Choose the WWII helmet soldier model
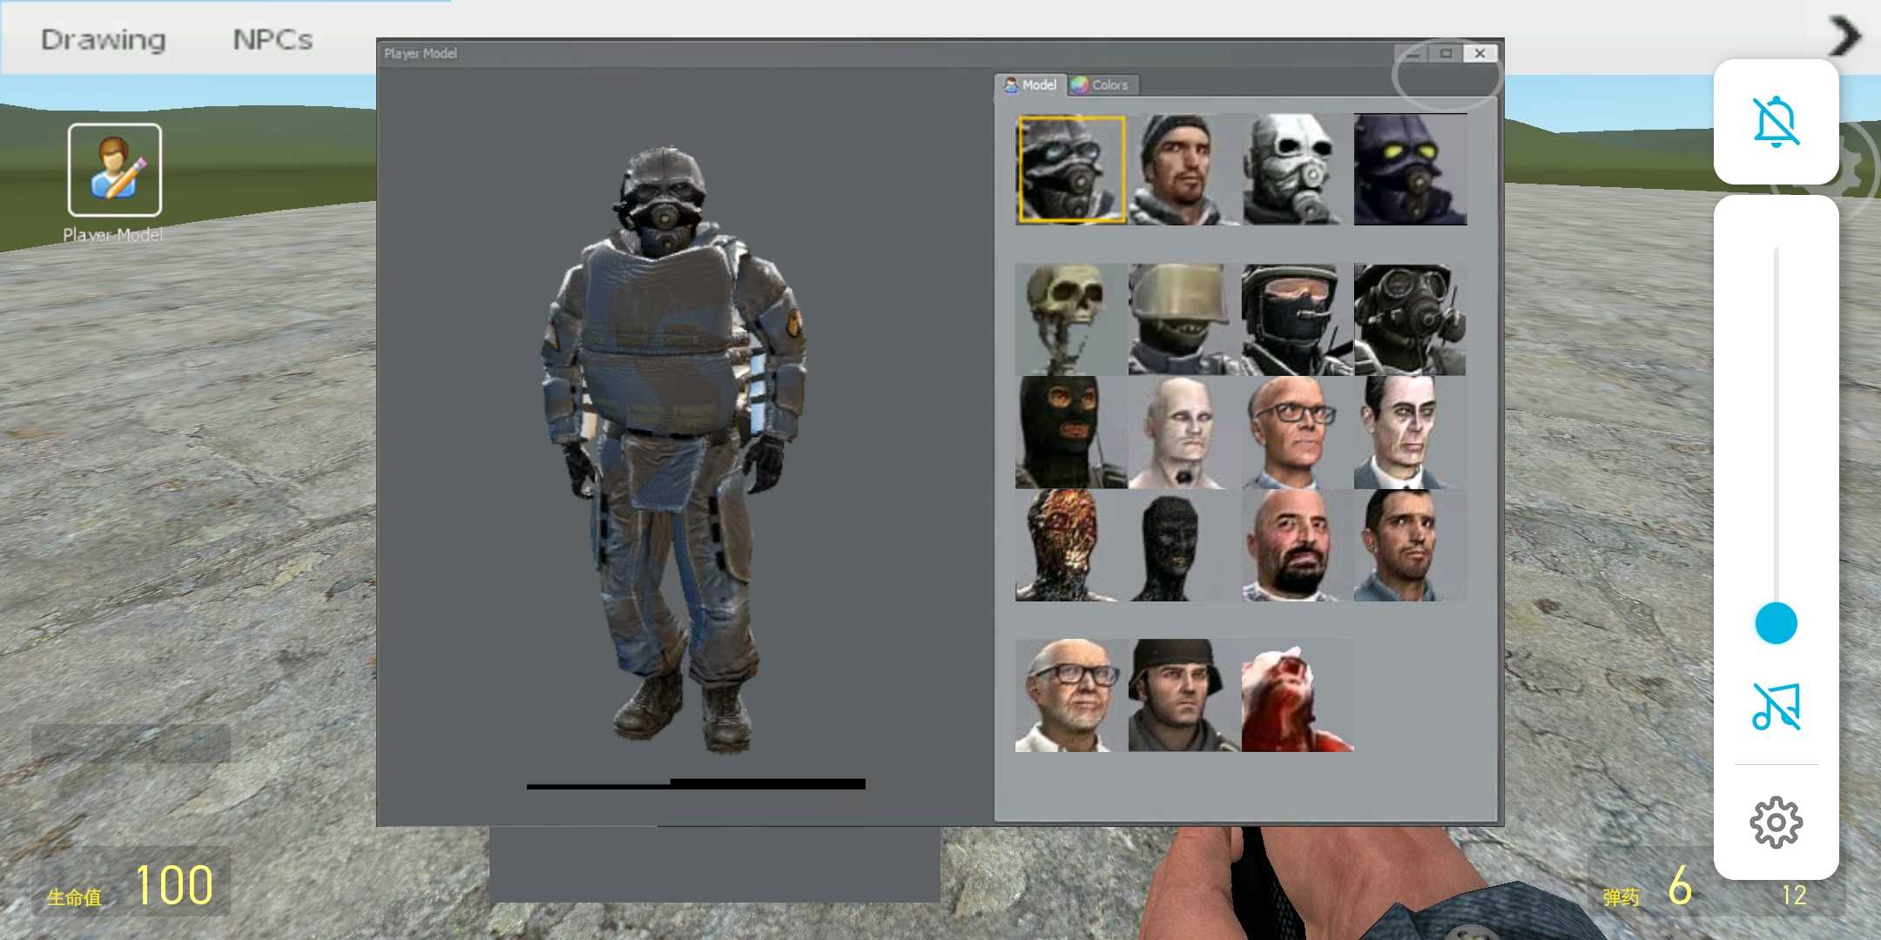 point(1184,695)
